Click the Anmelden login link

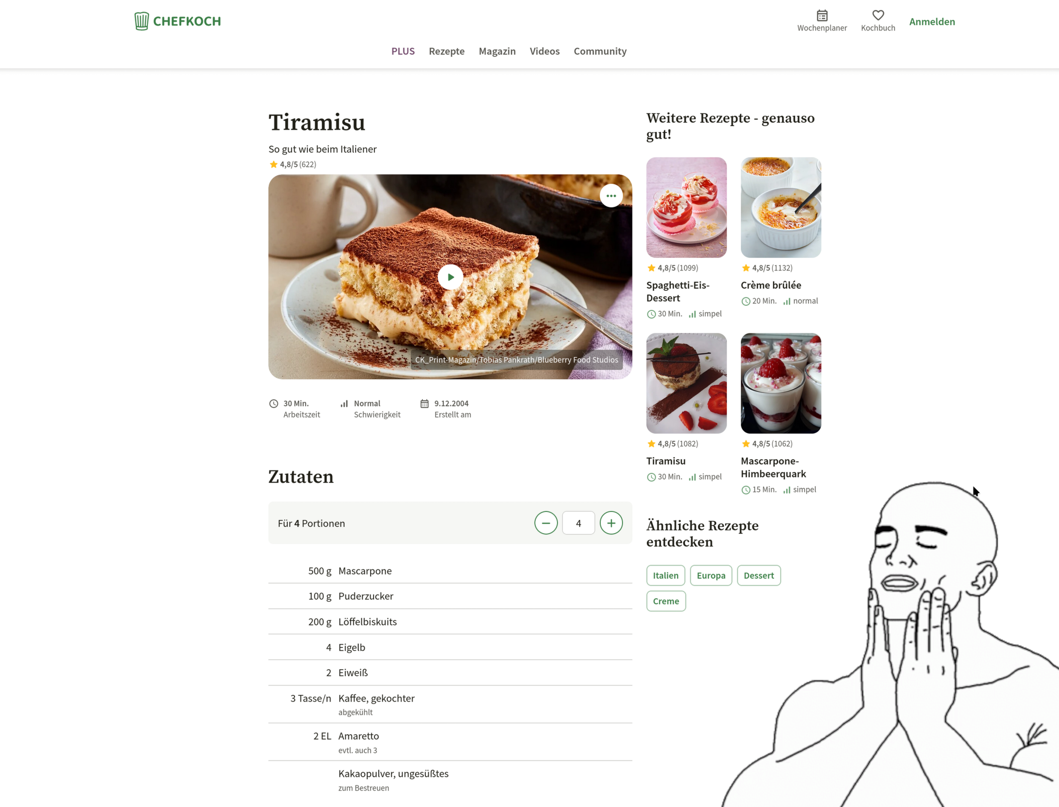click(x=932, y=22)
